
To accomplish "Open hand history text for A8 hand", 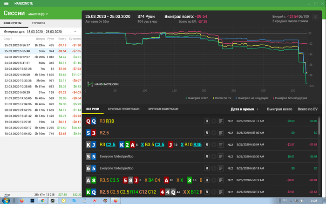I will click(221, 180).
